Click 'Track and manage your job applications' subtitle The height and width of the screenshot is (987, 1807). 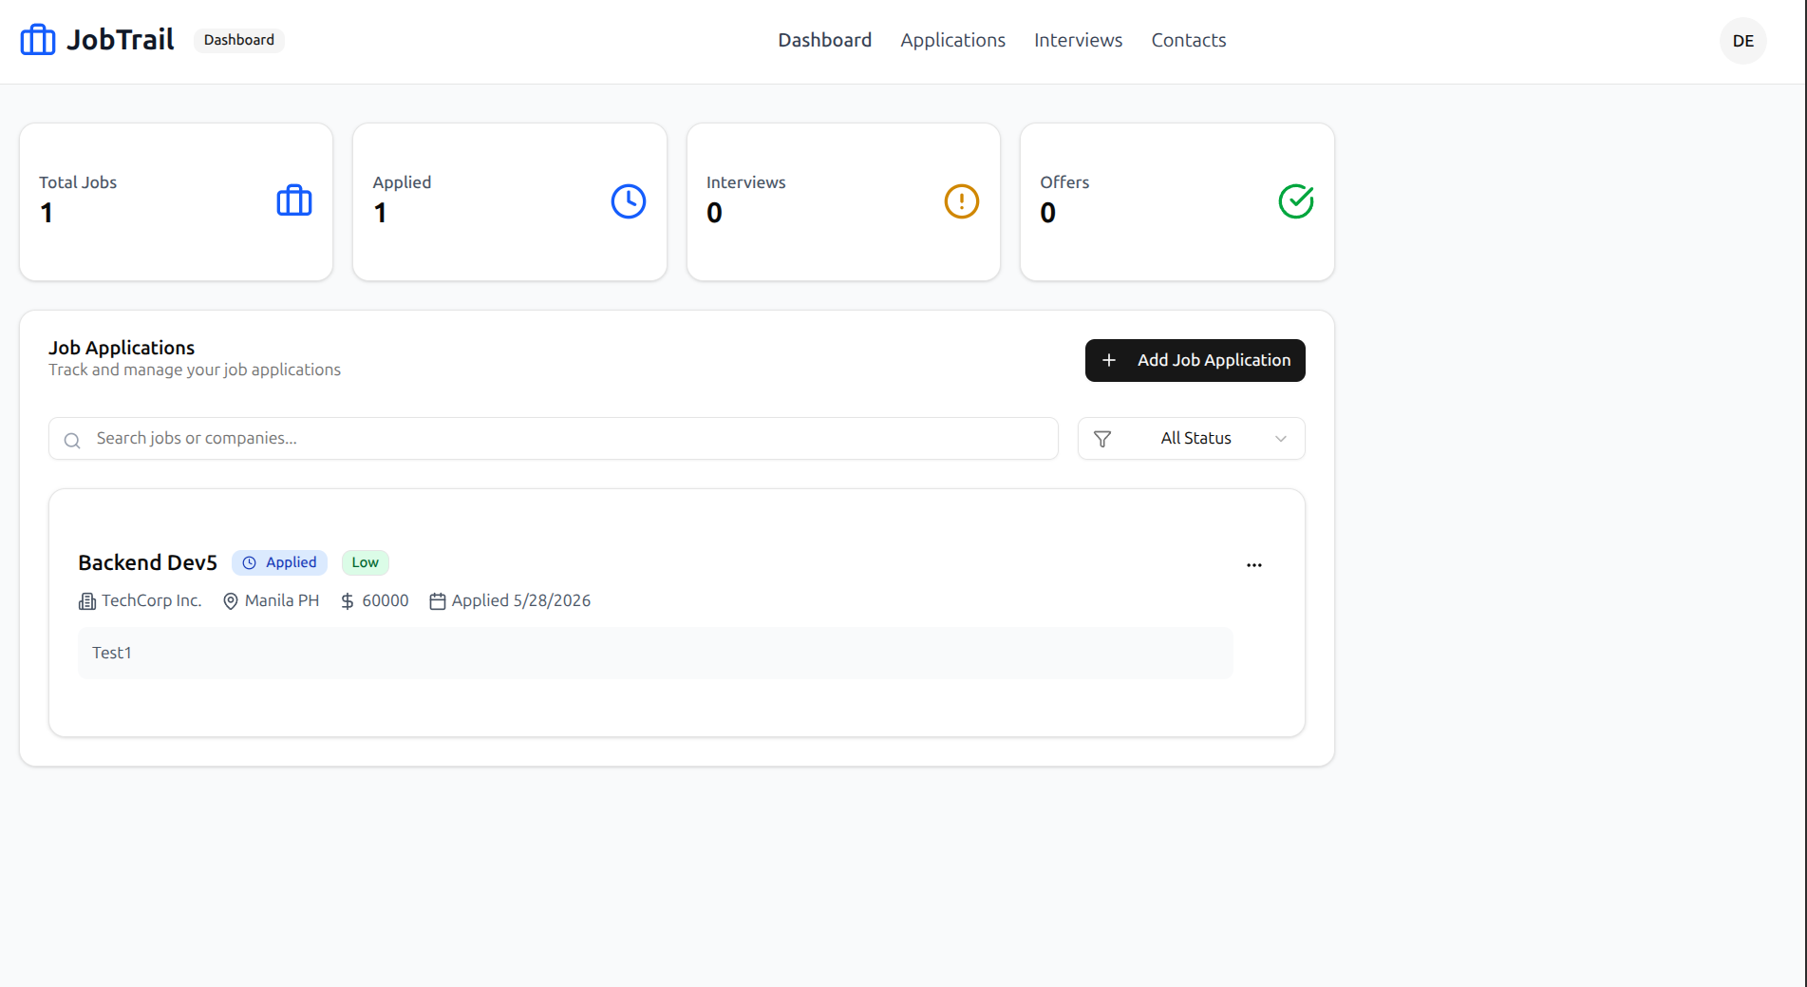(x=195, y=370)
